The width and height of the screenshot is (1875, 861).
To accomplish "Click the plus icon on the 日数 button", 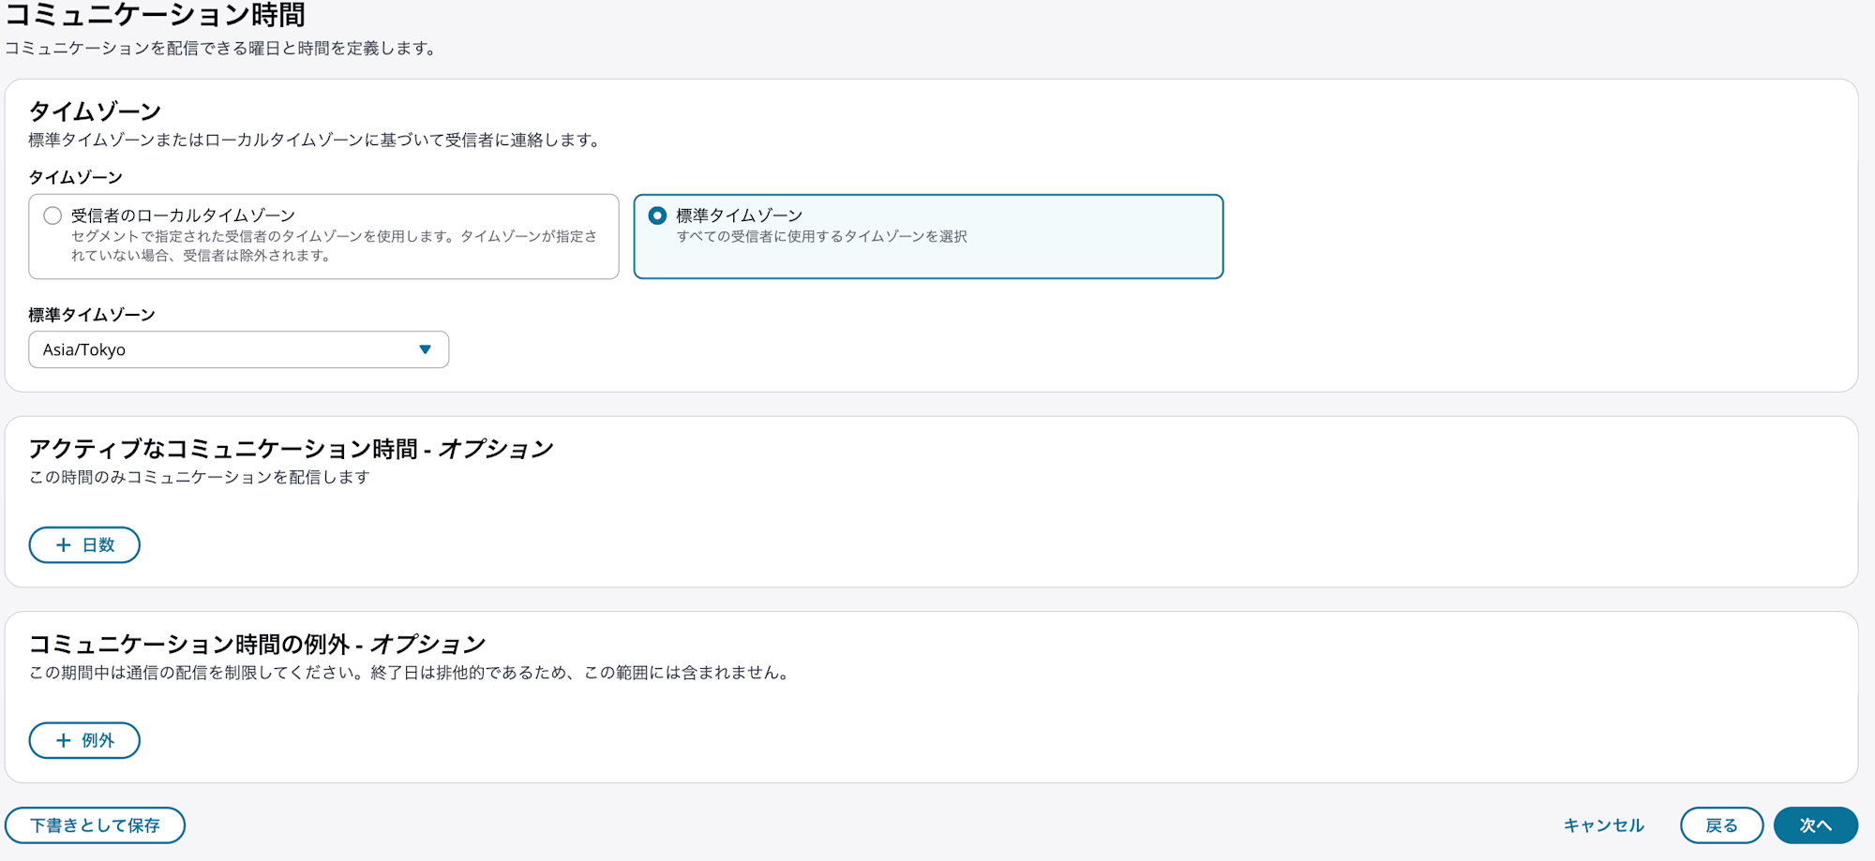I will point(63,544).
